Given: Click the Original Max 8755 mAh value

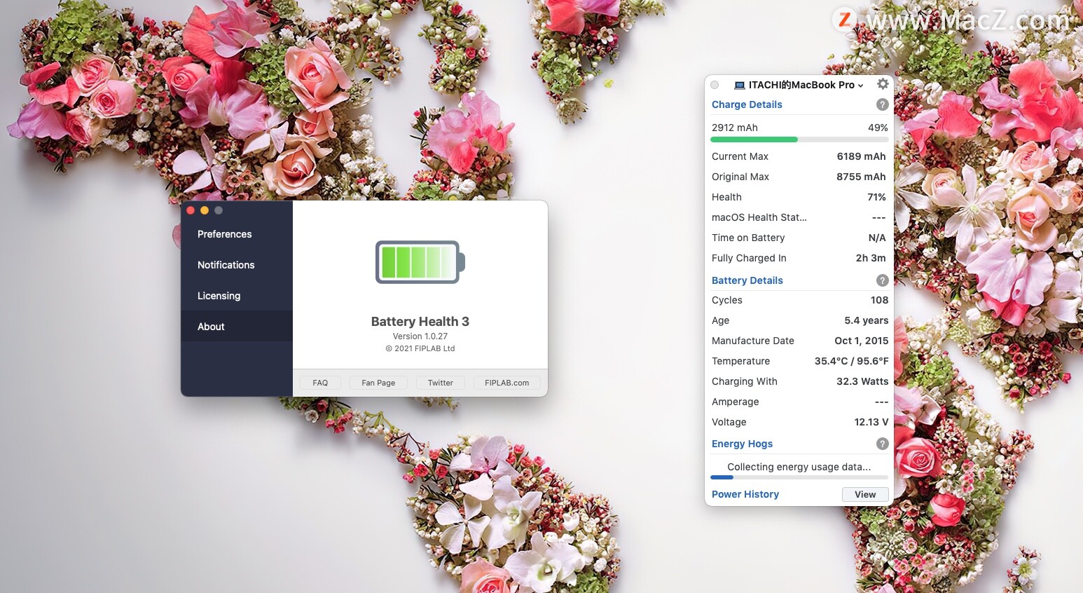Looking at the screenshot, I should (861, 177).
